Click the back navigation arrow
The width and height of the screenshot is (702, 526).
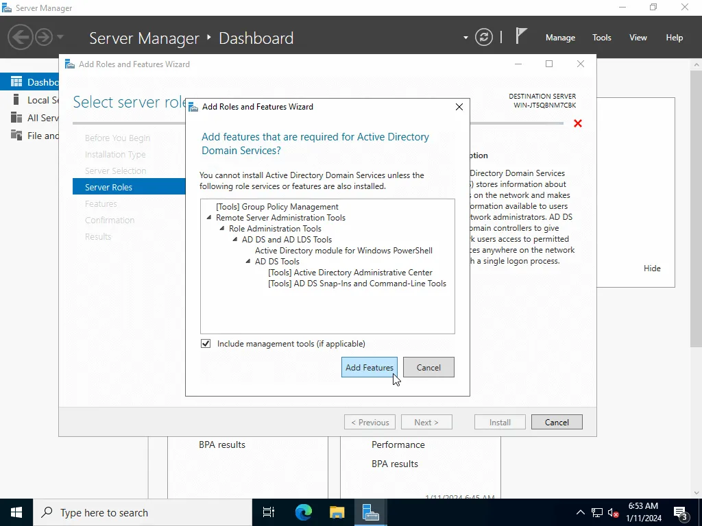click(x=21, y=37)
